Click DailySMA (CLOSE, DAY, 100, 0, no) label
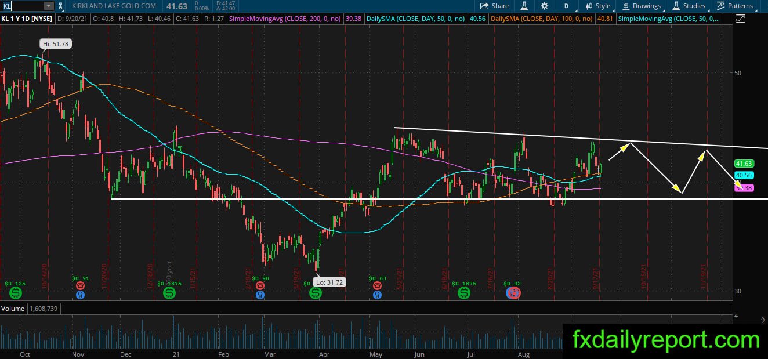Viewport: 768px width, 359px height. [x=542, y=19]
